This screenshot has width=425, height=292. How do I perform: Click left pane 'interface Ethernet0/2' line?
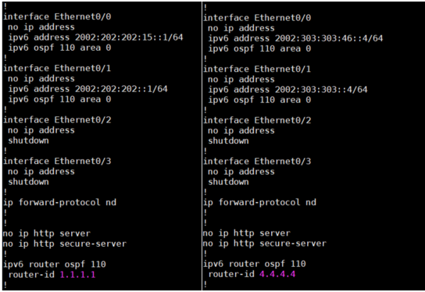[57, 120]
